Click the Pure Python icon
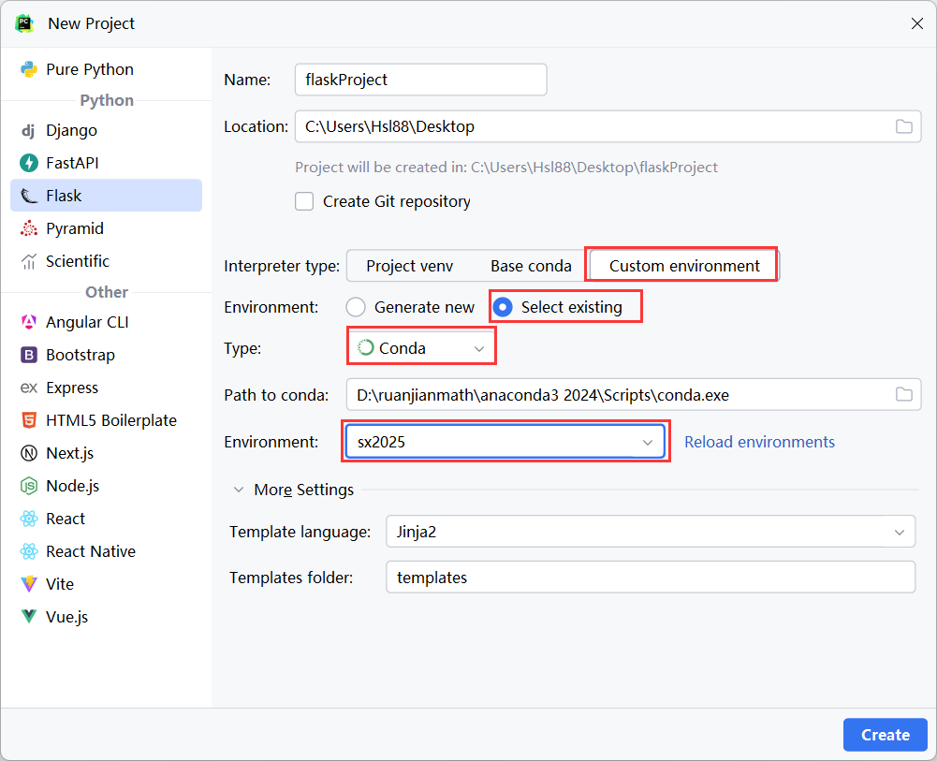The image size is (937, 761). [x=29, y=69]
